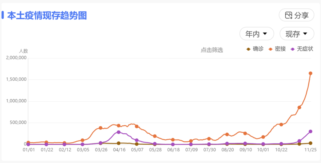
Task: Click the 本土疫情现存趋势图 chart title
Action: tap(47, 15)
